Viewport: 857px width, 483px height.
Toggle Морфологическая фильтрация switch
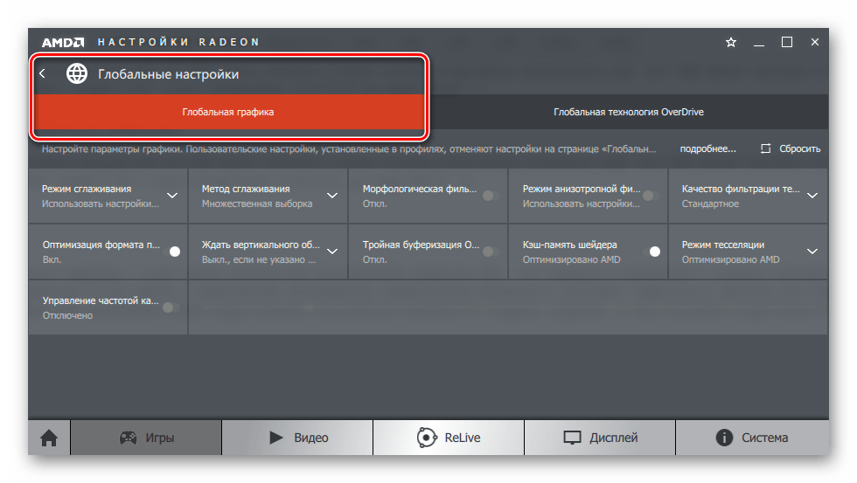[491, 196]
